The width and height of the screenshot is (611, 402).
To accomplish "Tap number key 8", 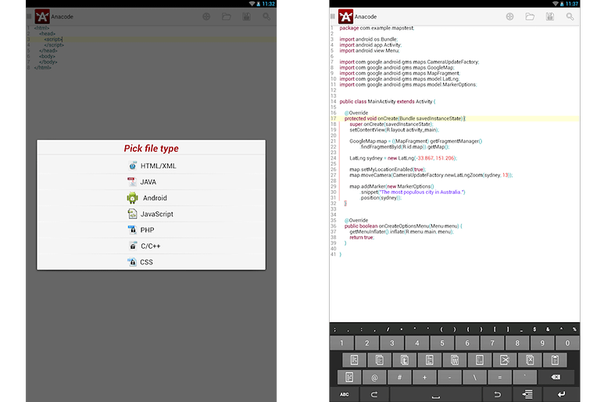I will pyautogui.click(x=517, y=343).
